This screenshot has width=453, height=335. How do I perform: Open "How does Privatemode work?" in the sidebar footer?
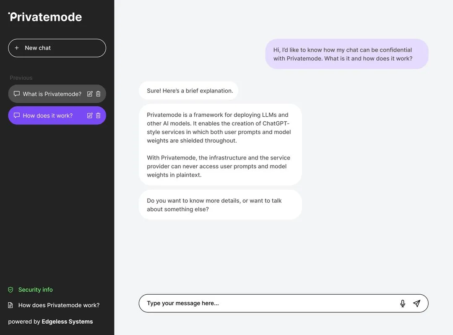(x=59, y=305)
